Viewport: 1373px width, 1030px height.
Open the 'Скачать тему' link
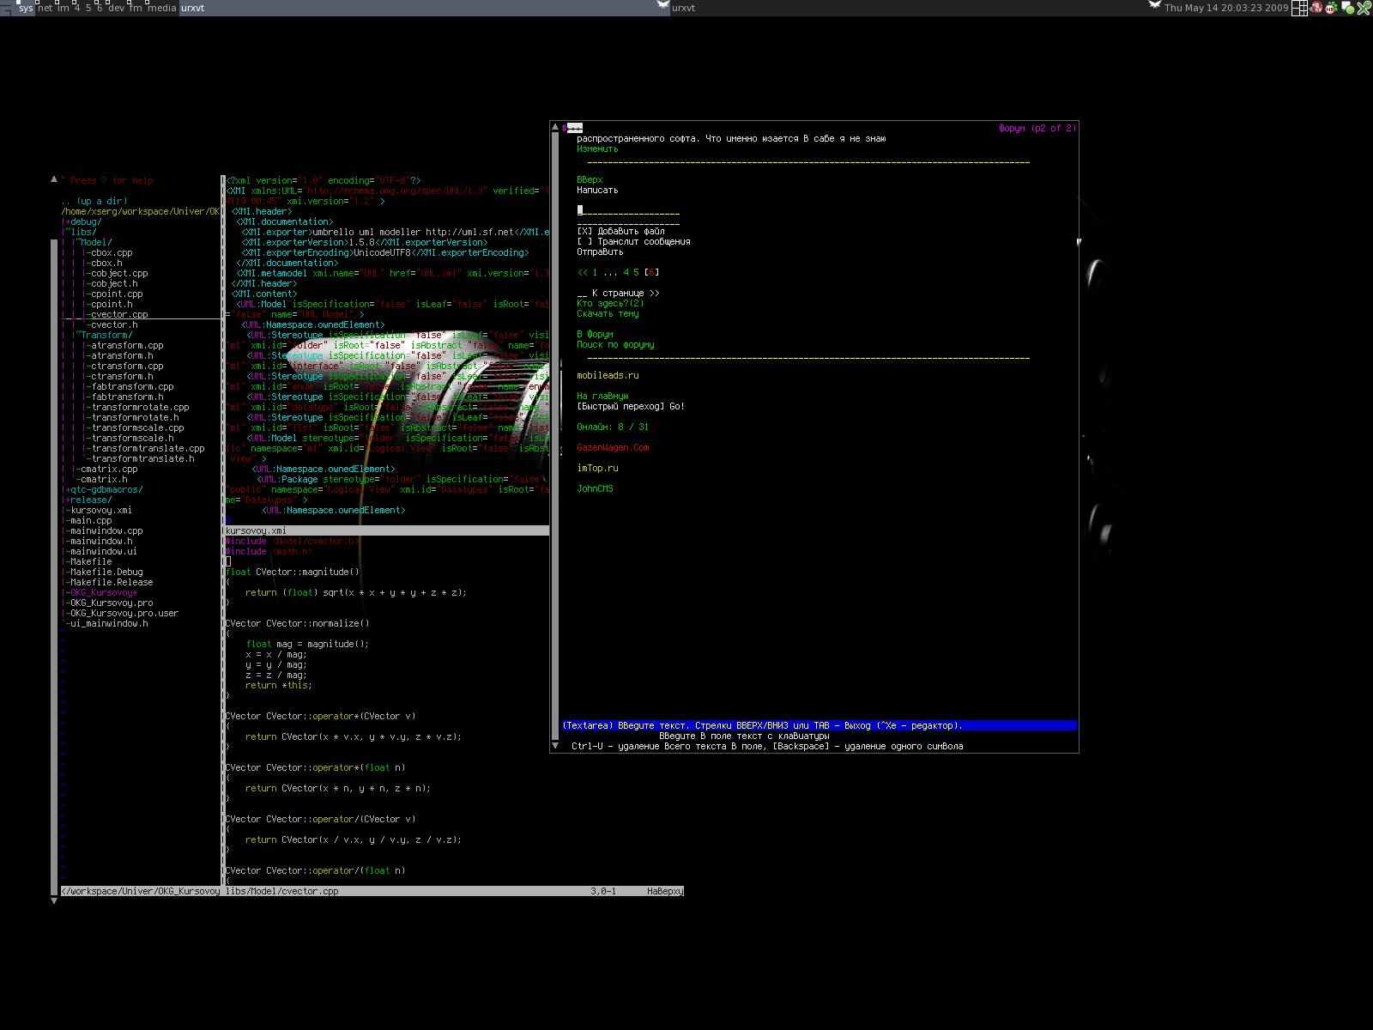pos(608,314)
